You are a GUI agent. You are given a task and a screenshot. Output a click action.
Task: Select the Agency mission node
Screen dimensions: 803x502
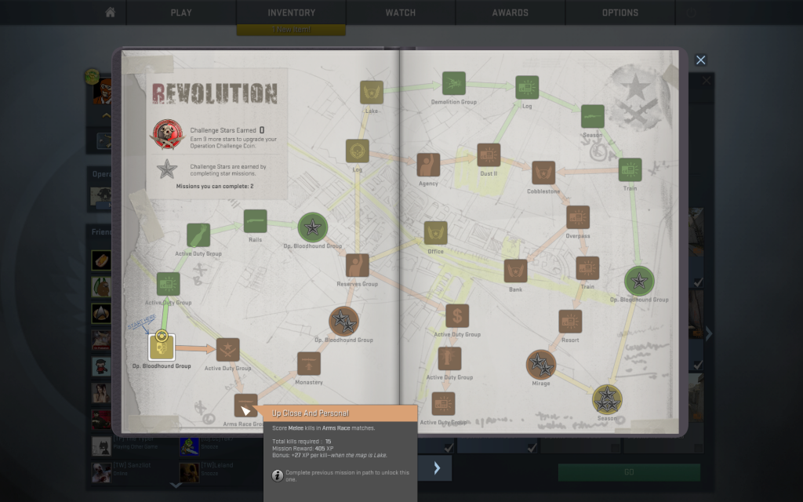pyautogui.click(x=428, y=165)
